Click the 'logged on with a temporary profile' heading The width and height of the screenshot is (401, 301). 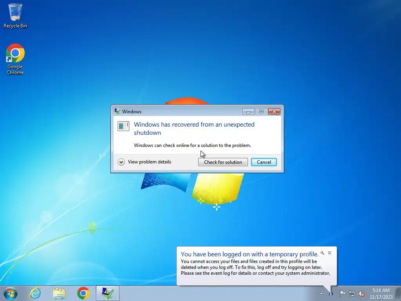(249, 254)
